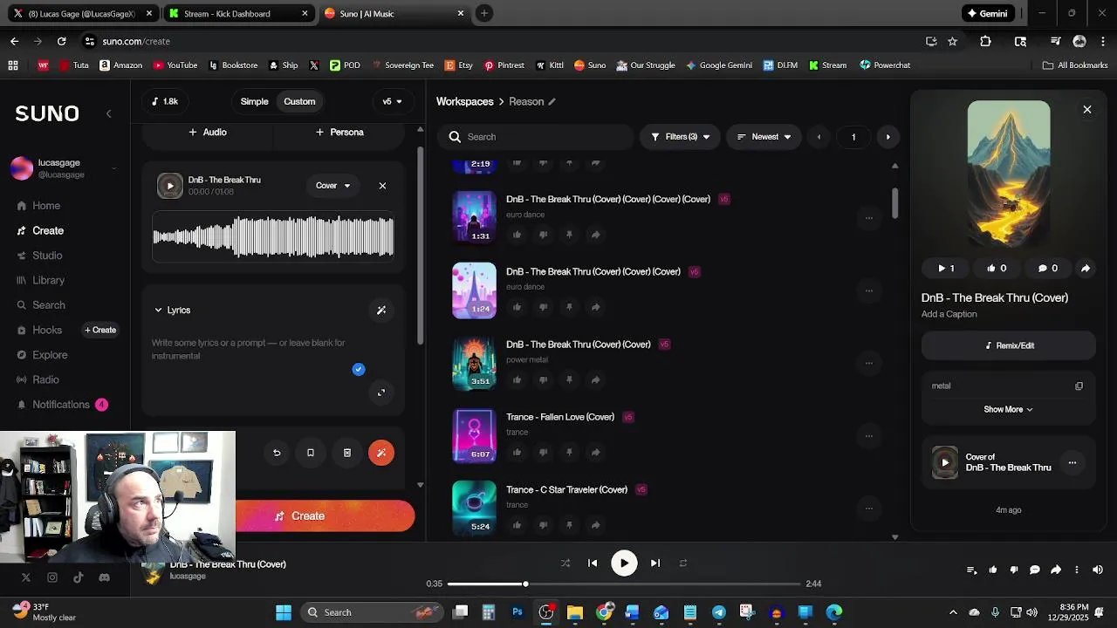This screenshot has height=628, width=1117.
Task: Toggle repeat playback
Action: (x=683, y=563)
